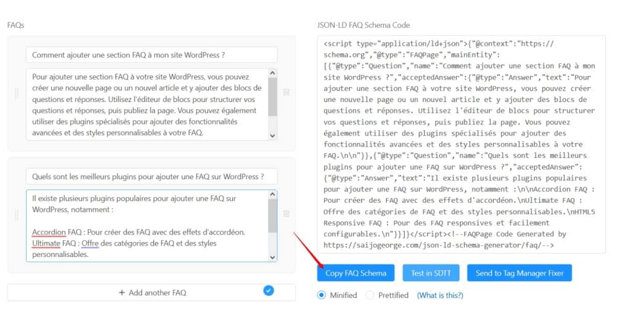Click the down arrow of second answer scrollbar
Image resolution: width=619 pixels, height=321 pixels.
coord(273,257)
